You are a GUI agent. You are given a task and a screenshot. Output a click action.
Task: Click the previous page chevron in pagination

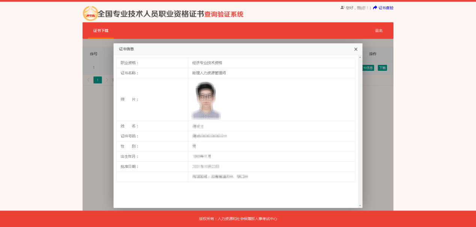(88, 80)
